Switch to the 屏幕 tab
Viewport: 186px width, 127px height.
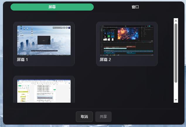click(x=52, y=7)
